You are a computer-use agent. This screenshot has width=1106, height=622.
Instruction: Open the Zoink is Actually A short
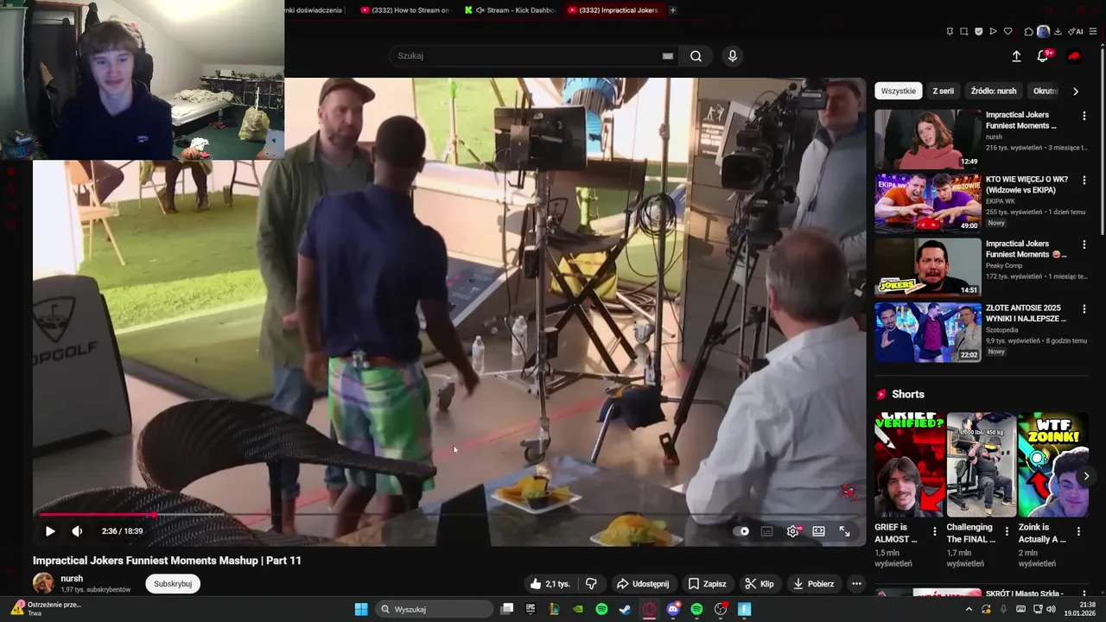tap(1052, 465)
